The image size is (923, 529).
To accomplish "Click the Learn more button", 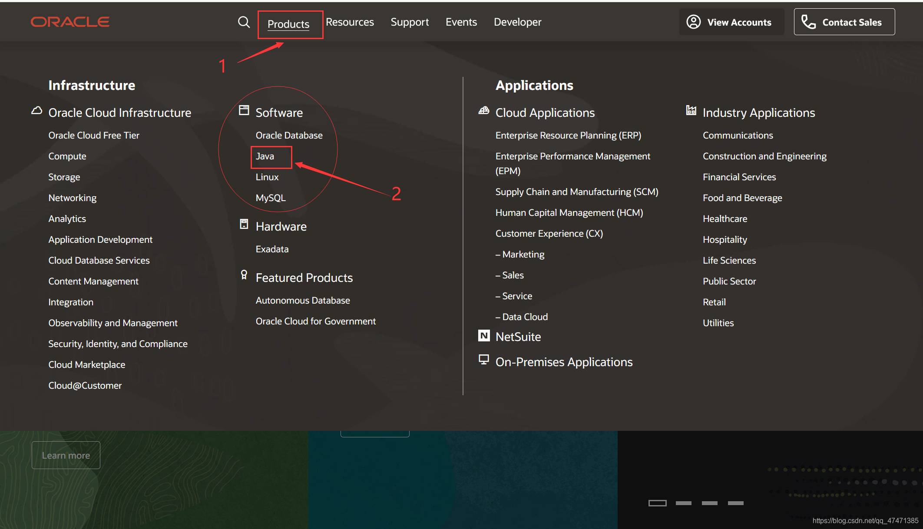I will tap(66, 455).
